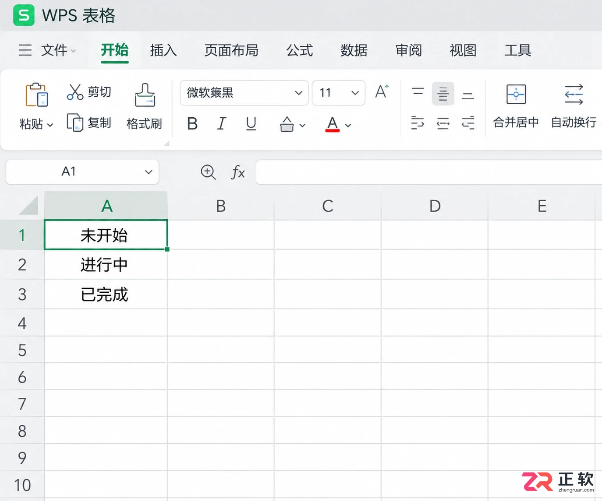Select column E header
Image resolution: width=602 pixels, height=501 pixels.
[x=542, y=206]
